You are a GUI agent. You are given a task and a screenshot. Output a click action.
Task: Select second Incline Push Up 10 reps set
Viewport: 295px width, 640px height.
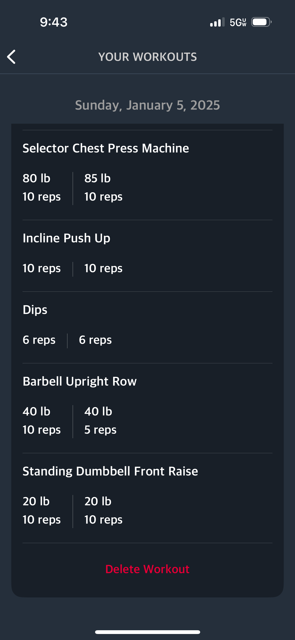click(x=103, y=268)
